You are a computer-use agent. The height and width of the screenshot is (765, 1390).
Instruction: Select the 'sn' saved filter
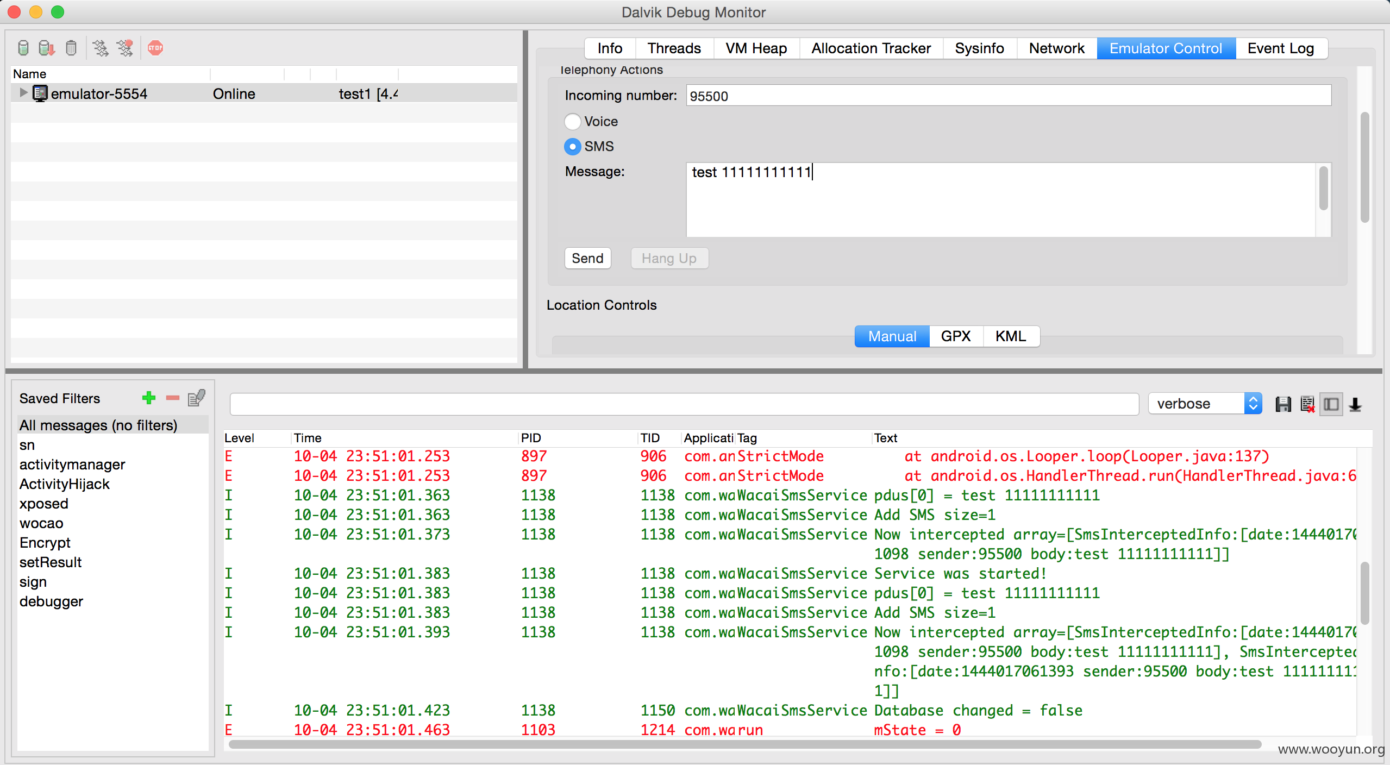pyautogui.click(x=113, y=445)
